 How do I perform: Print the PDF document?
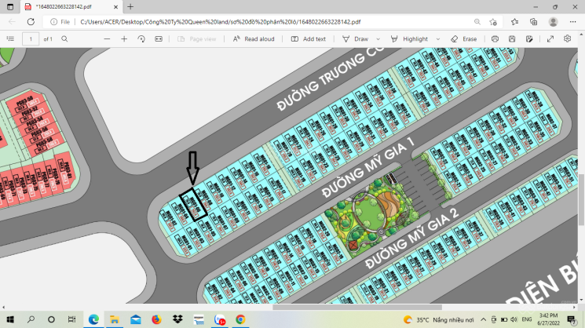click(494, 38)
